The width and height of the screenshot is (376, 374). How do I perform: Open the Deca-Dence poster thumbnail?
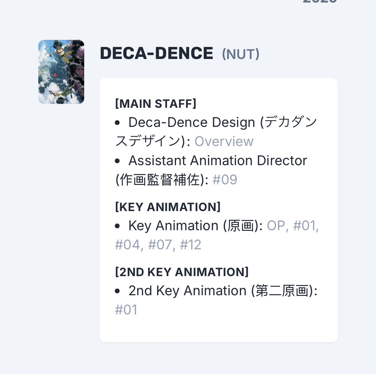tap(61, 72)
